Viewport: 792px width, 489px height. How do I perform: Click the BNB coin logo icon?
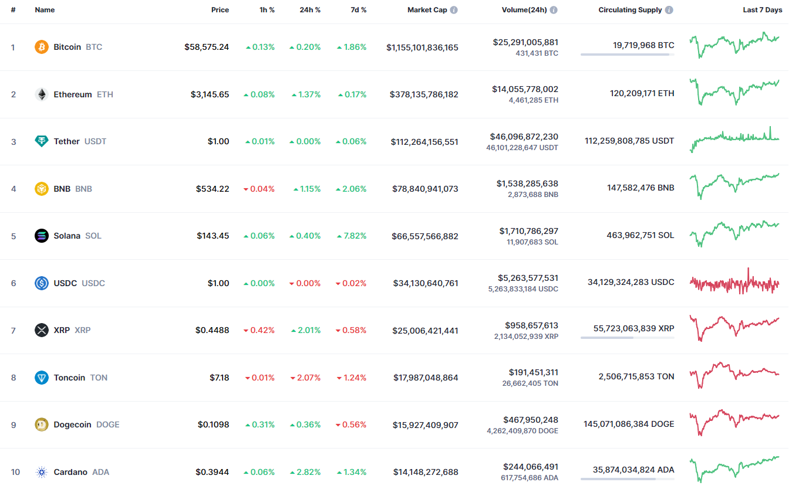(x=42, y=189)
